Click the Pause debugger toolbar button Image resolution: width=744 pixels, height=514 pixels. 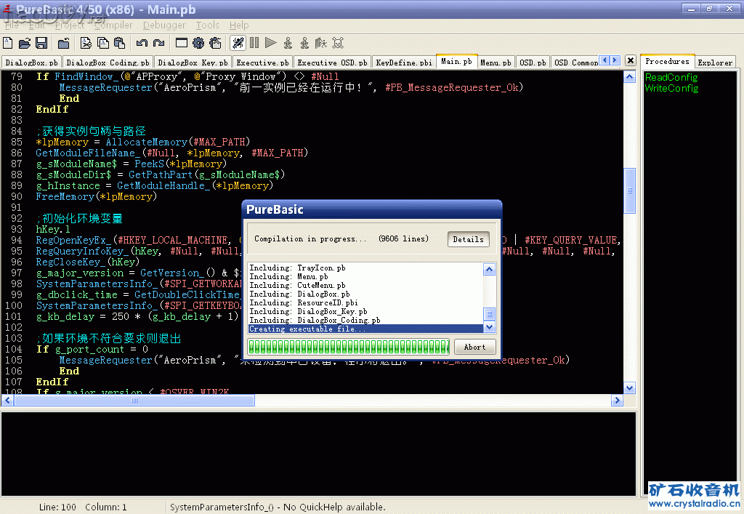[254, 44]
